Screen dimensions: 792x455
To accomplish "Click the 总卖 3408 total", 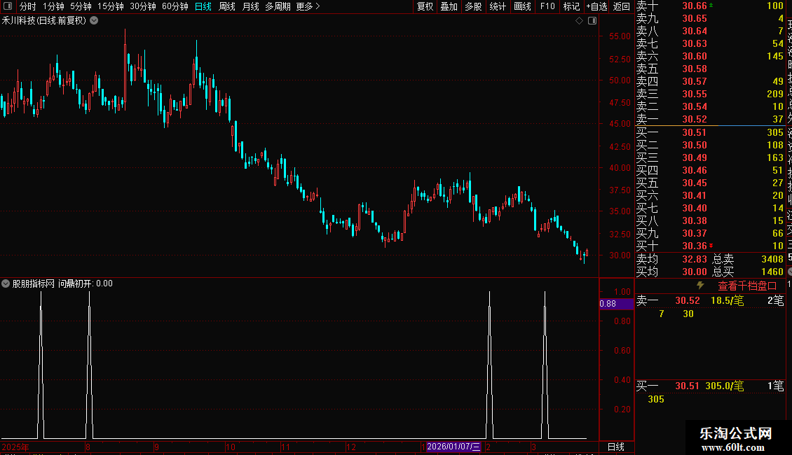I will point(772,259).
